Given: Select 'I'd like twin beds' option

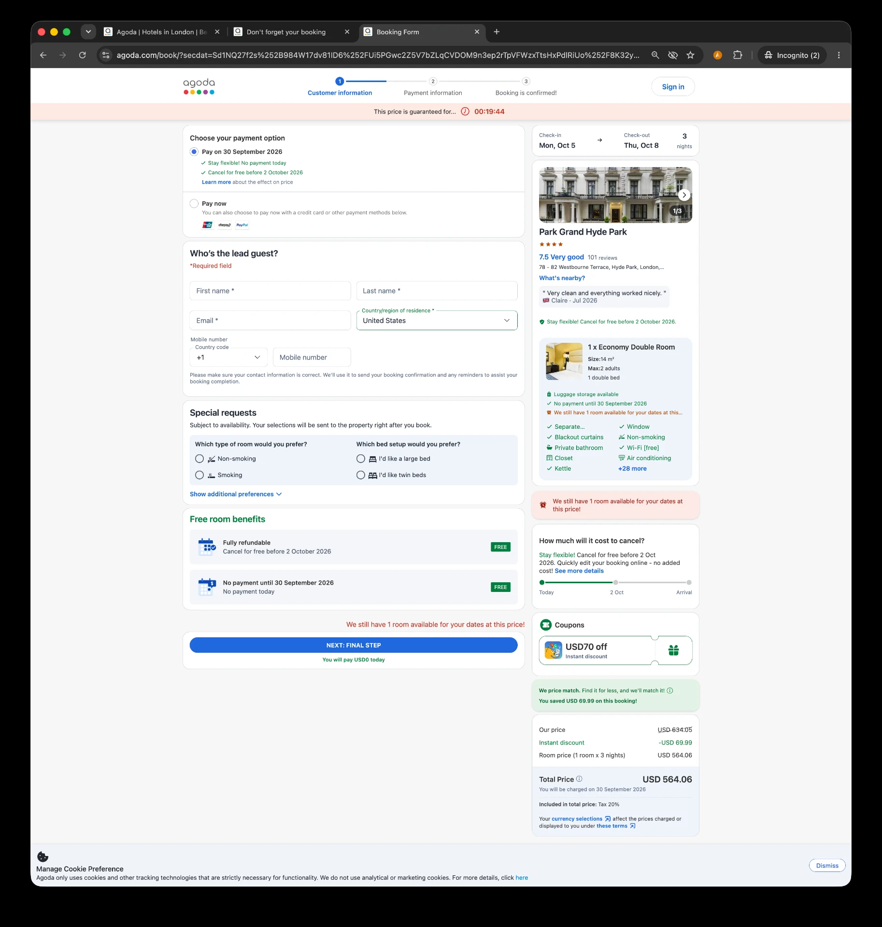Looking at the screenshot, I should click(x=361, y=475).
